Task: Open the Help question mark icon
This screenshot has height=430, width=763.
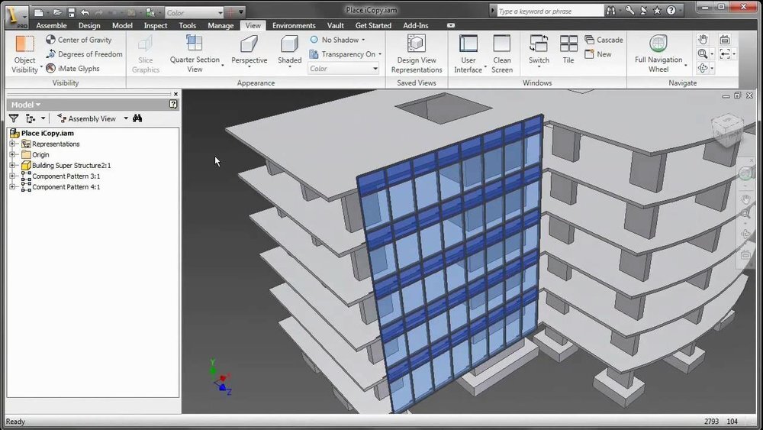Action: [671, 10]
